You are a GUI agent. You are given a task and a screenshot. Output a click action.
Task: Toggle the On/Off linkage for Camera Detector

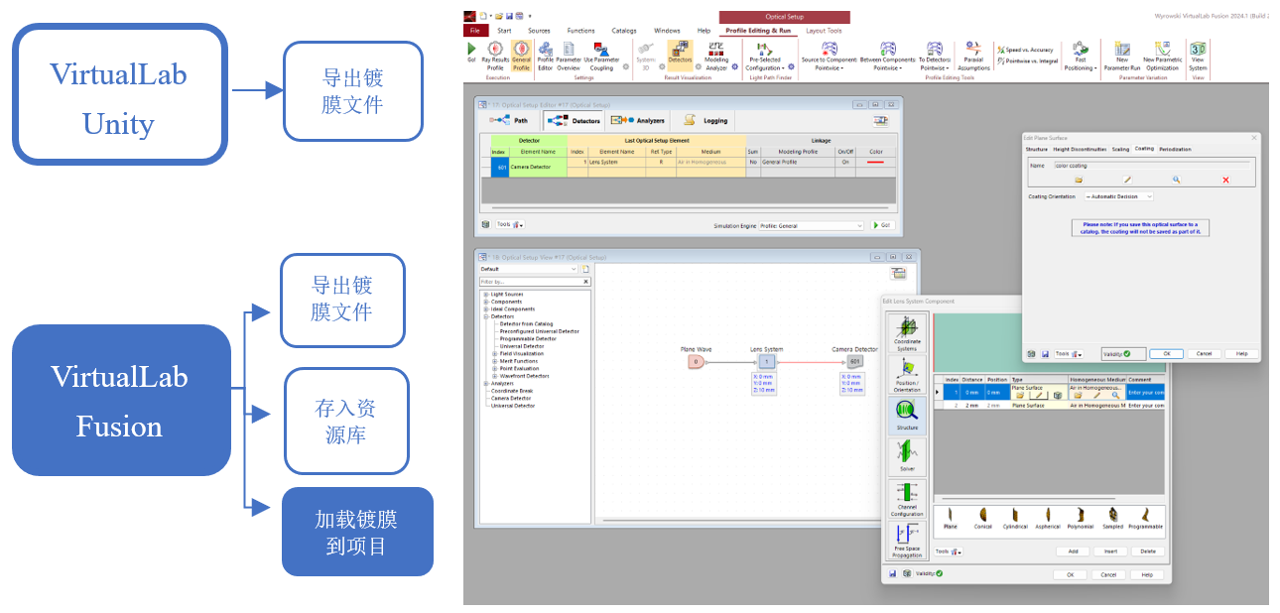click(845, 163)
